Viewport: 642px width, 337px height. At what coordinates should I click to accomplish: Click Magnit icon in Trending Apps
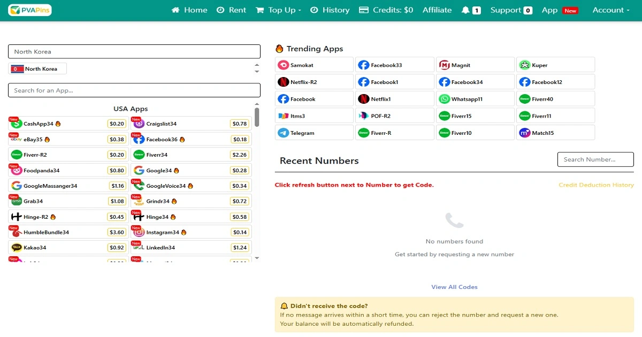click(x=444, y=65)
